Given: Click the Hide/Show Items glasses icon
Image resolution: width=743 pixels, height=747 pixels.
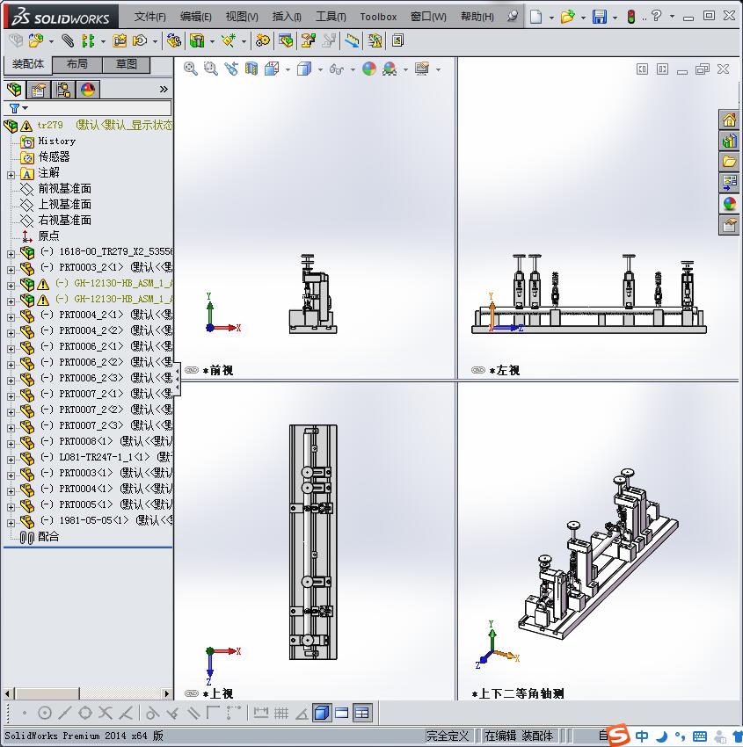Looking at the screenshot, I should pyautogui.click(x=338, y=69).
